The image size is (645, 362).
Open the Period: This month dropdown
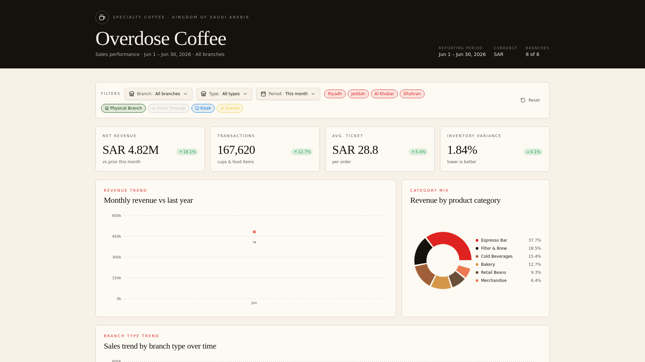point(288,94)
